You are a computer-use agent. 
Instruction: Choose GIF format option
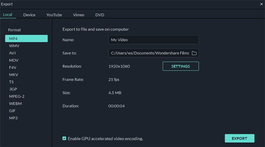pyautogui.click(x=12, y=111)
